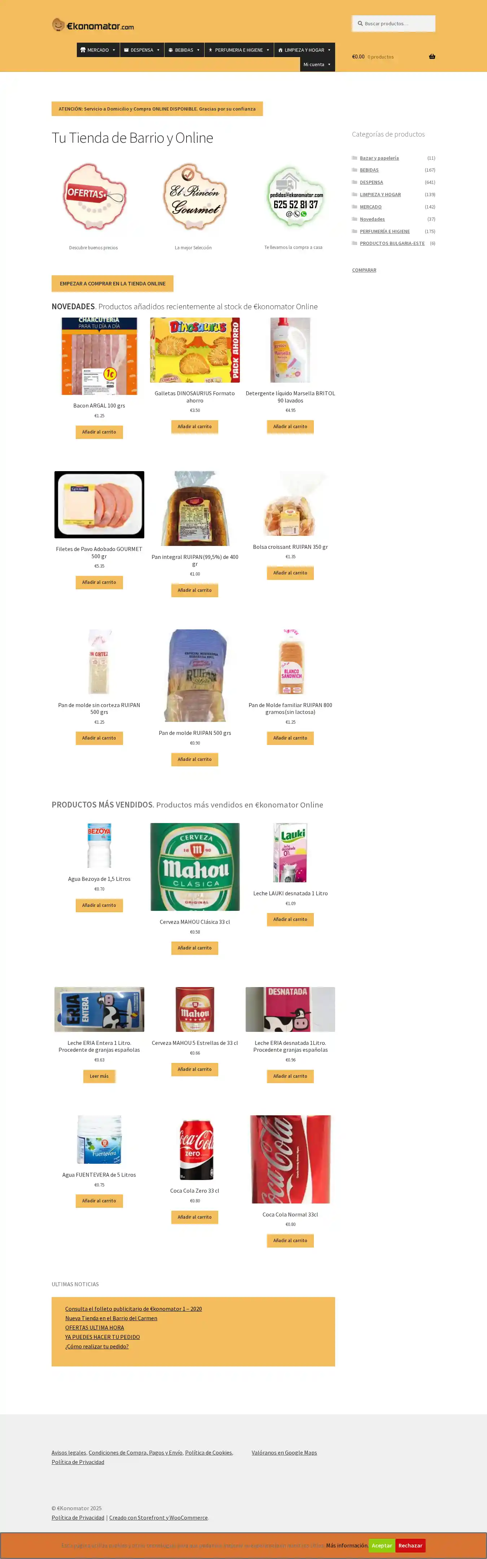Add Bacon ARGAL 100 grs to cart
The image size is (487, 1559).
[x=99, y=432]
